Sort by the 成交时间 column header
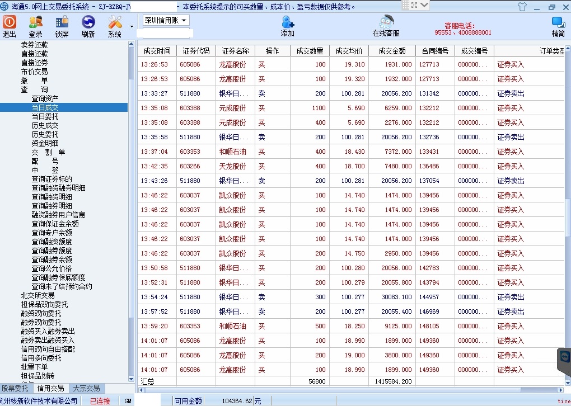Screen dimensions: 571x406 (x=157, y=51)
